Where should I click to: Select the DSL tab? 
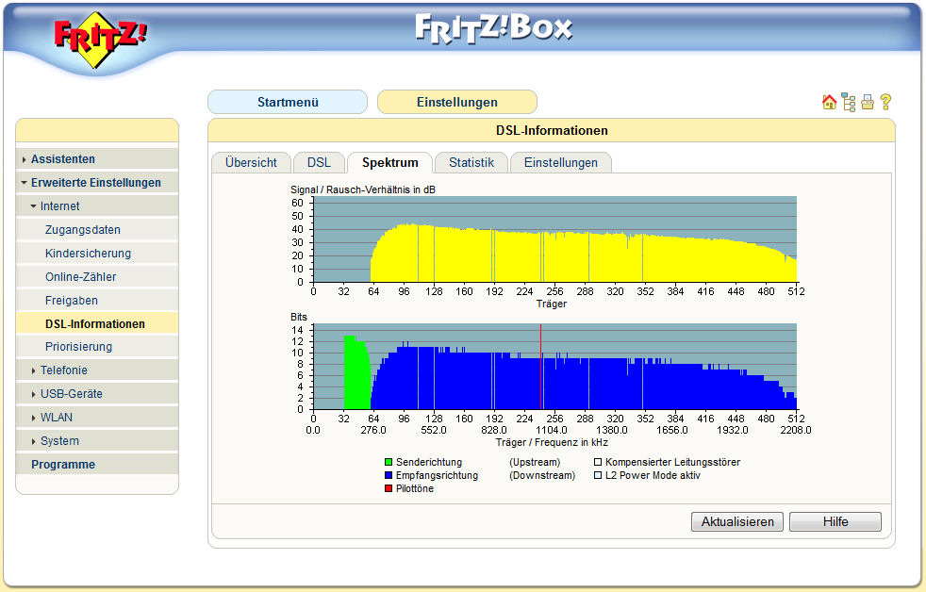319,162
